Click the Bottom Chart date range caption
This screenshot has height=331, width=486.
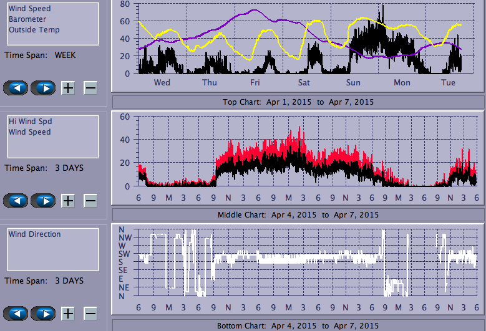(x=298, y=326)
